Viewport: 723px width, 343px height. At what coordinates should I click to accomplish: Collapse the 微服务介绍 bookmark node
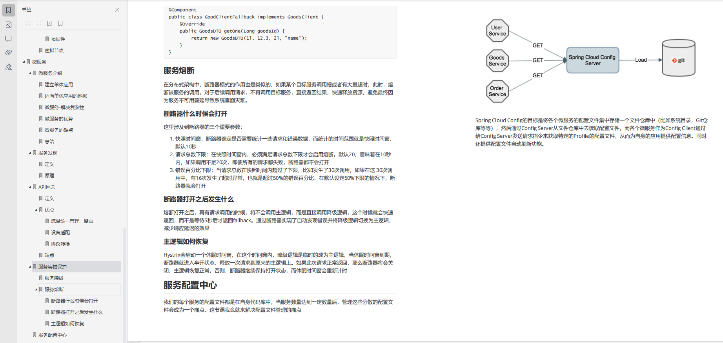click(x=30, y=73)
